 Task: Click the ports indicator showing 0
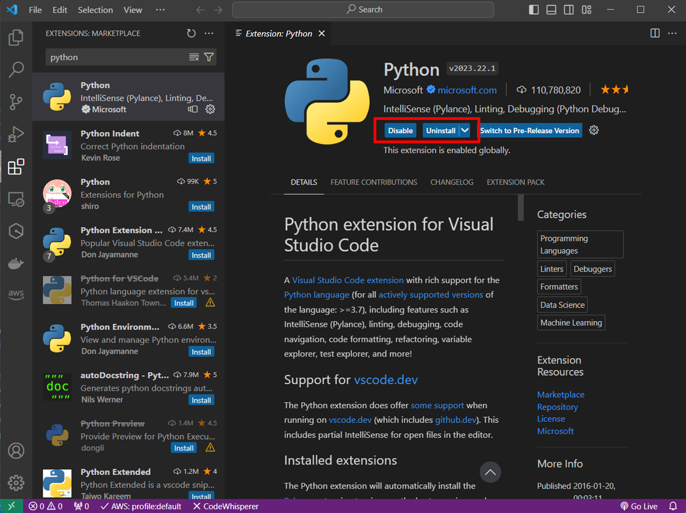(82, 506)
